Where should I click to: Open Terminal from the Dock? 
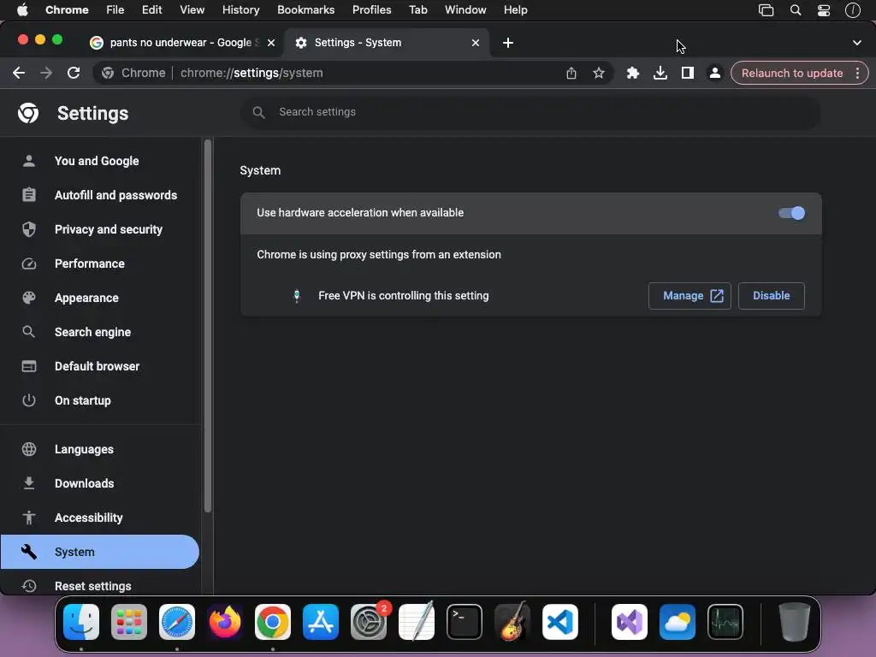465,622
